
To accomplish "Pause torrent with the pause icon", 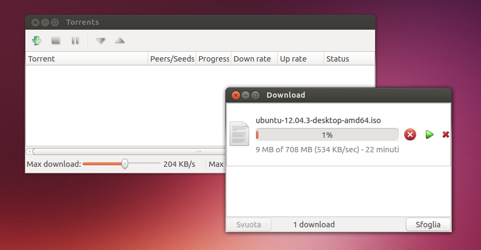I will 75,40.
